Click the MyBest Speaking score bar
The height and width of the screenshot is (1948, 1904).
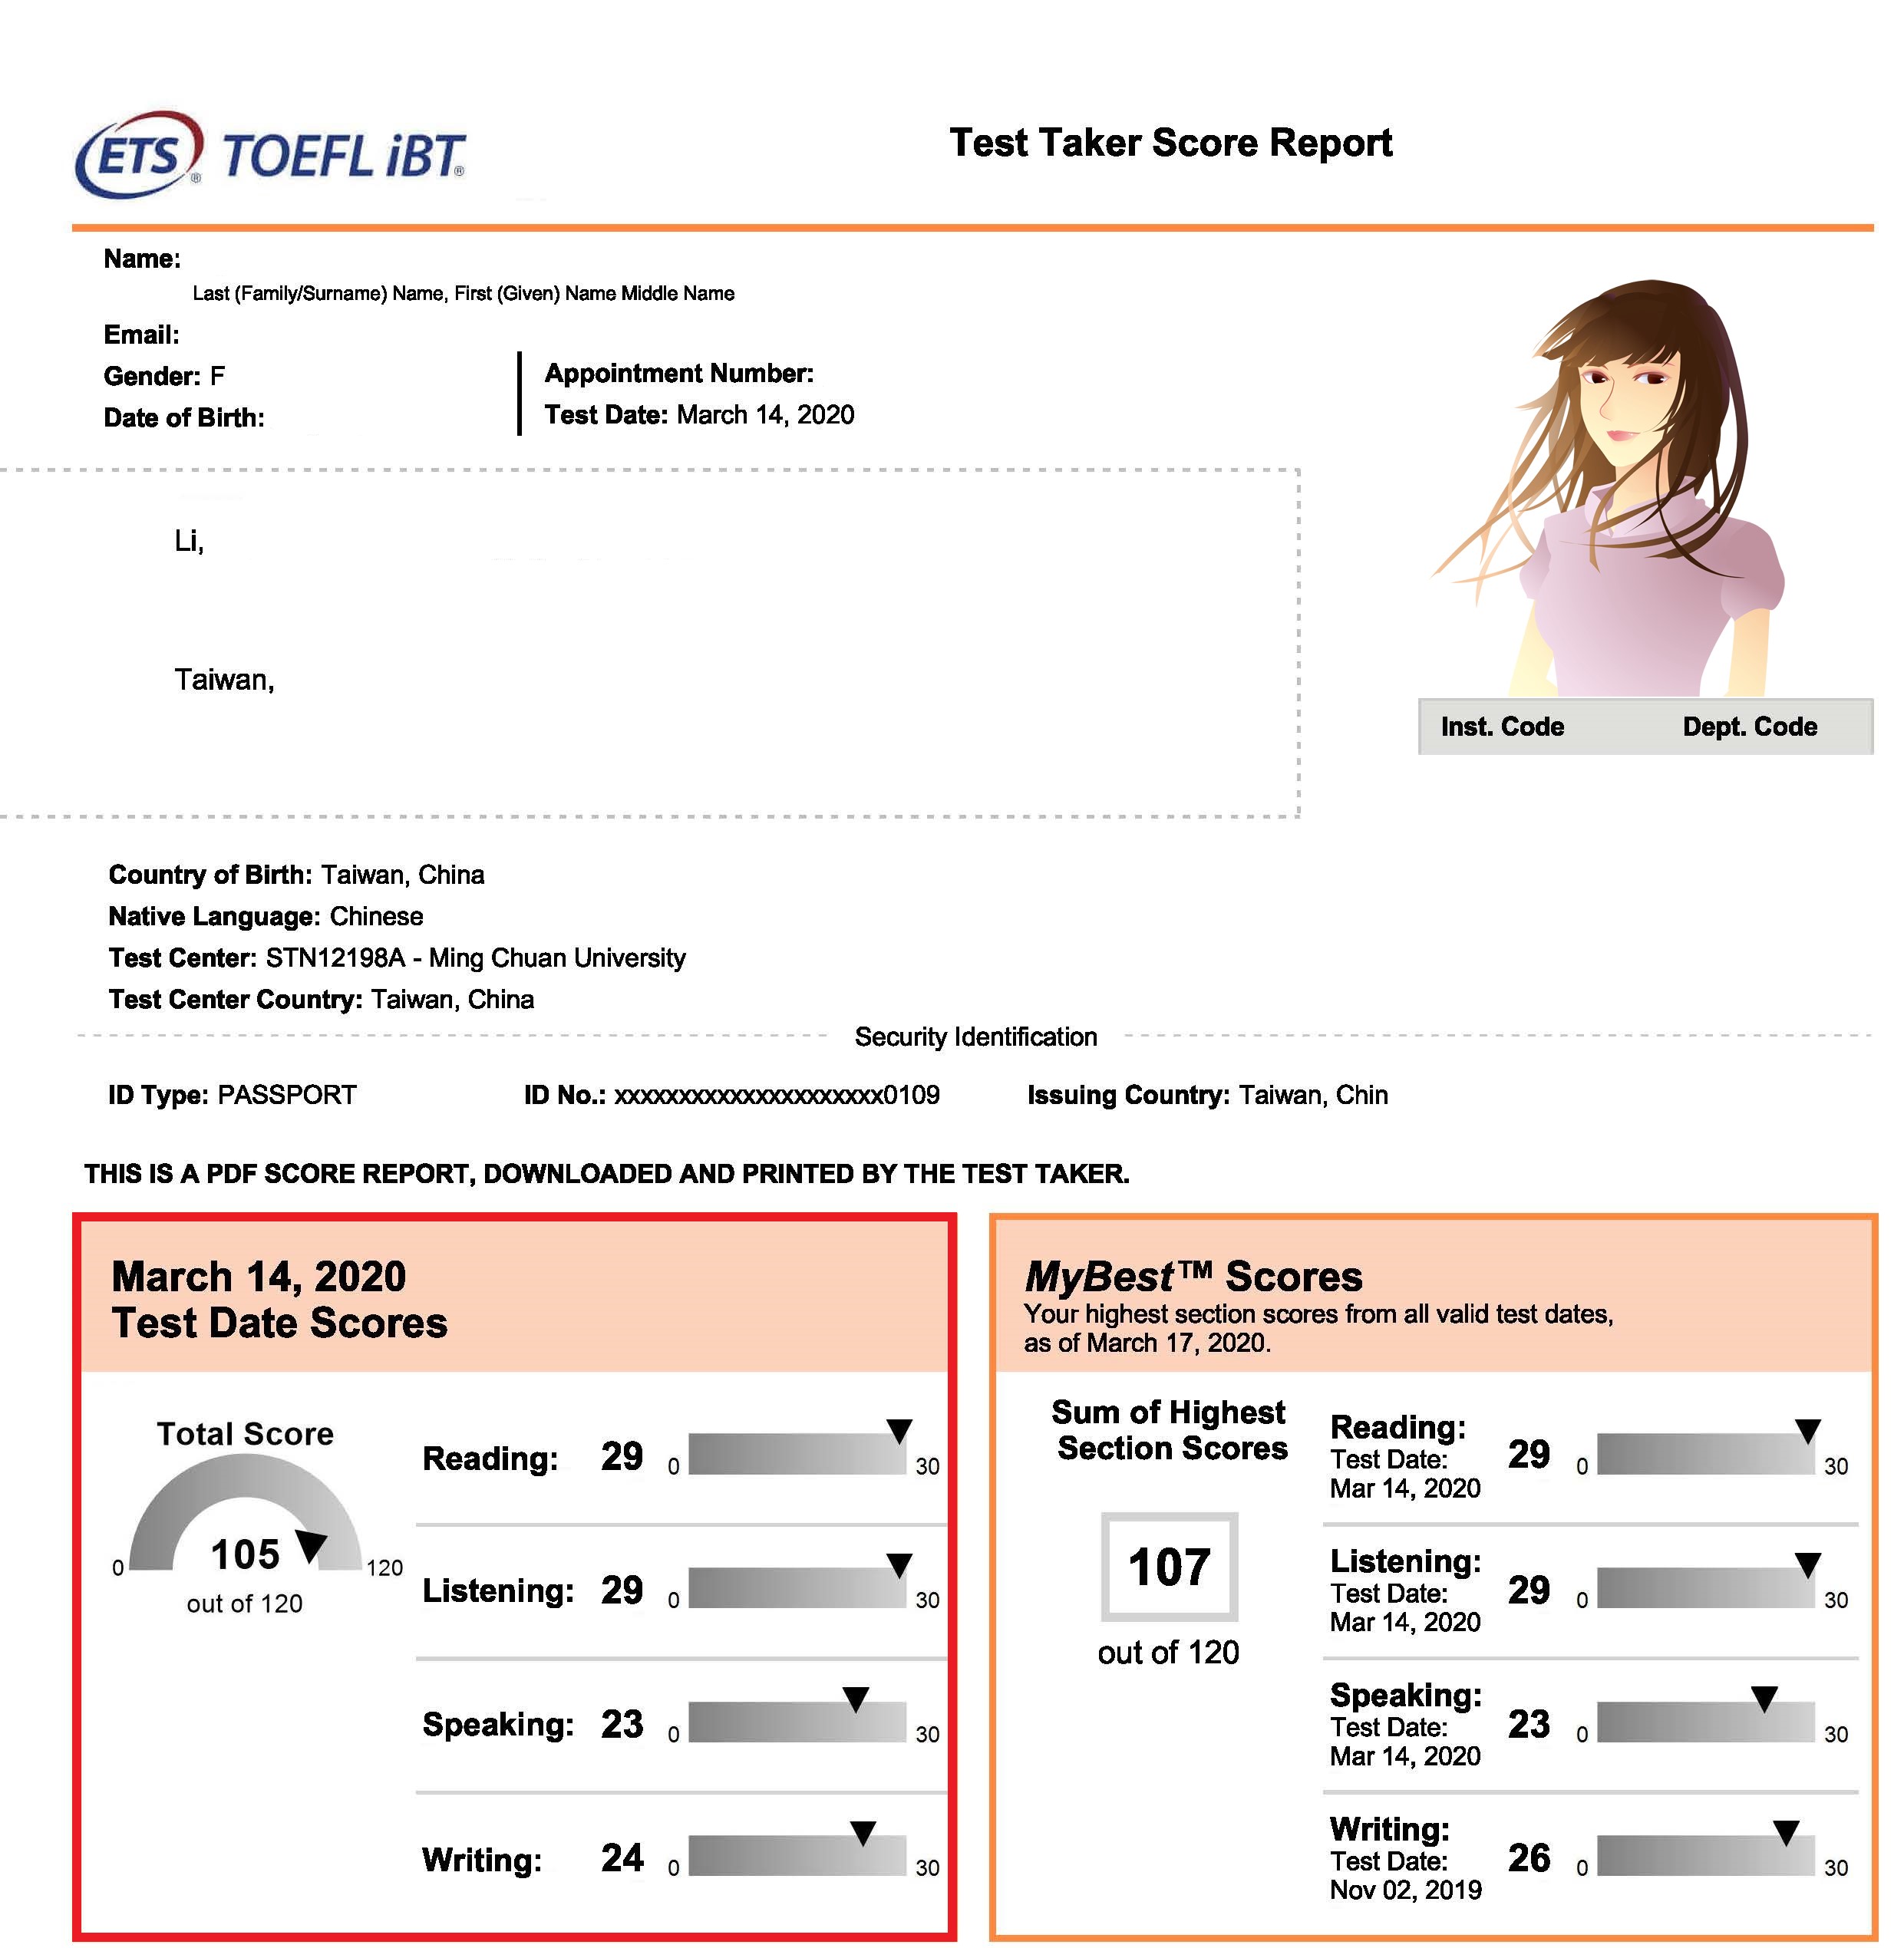pyautogui.click(x=1705, y=1721)
